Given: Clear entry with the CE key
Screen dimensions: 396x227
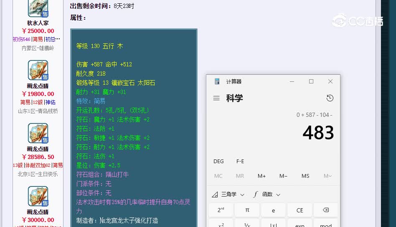Looking at the screenshot, I should pos(300,210).
